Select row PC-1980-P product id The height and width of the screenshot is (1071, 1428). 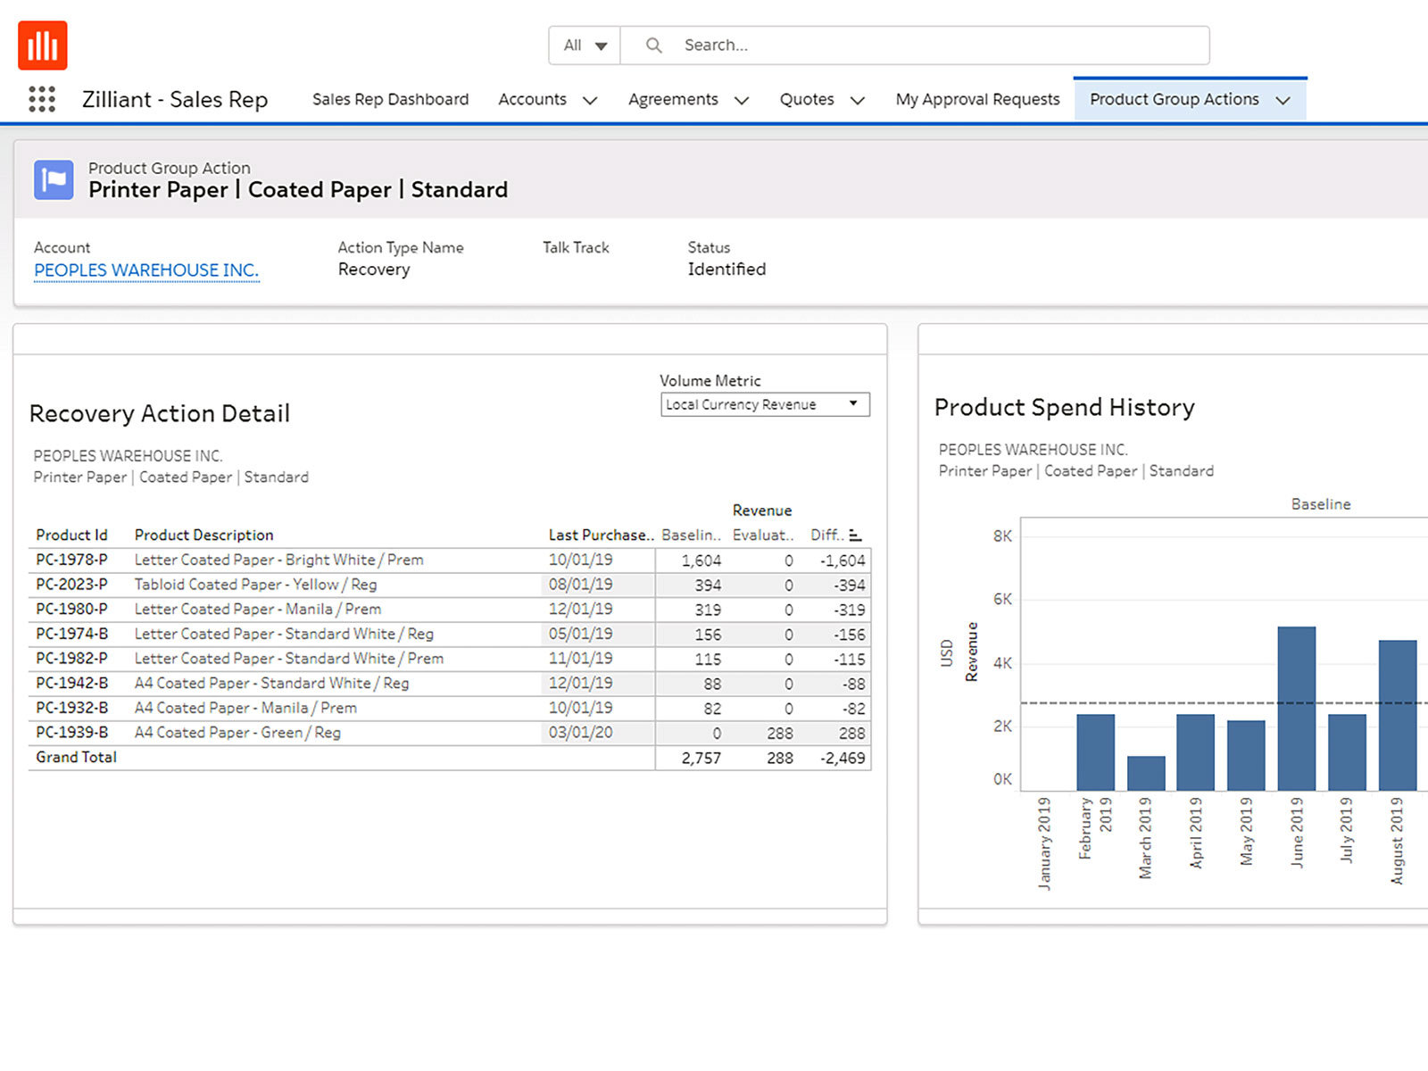(71, 609)
